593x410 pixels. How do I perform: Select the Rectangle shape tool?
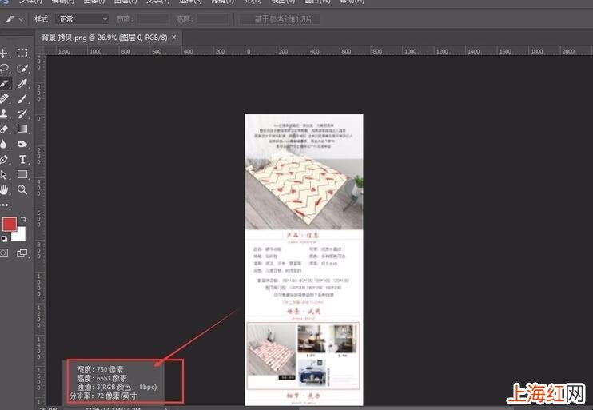tap(22, 174)
